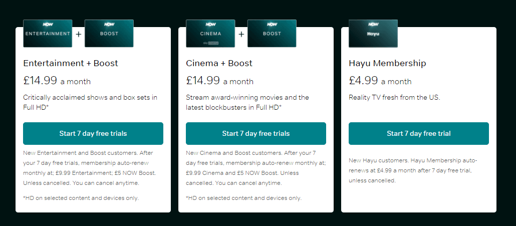The height and width of the screenshot is (226, 516).
Task: Click the Boost badge beside Cinema
Action: click(x=272, y=34)
